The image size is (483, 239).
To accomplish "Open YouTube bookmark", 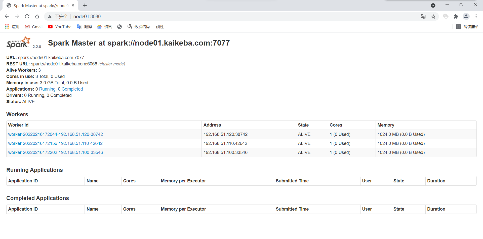I will click(x=60, y=27).
